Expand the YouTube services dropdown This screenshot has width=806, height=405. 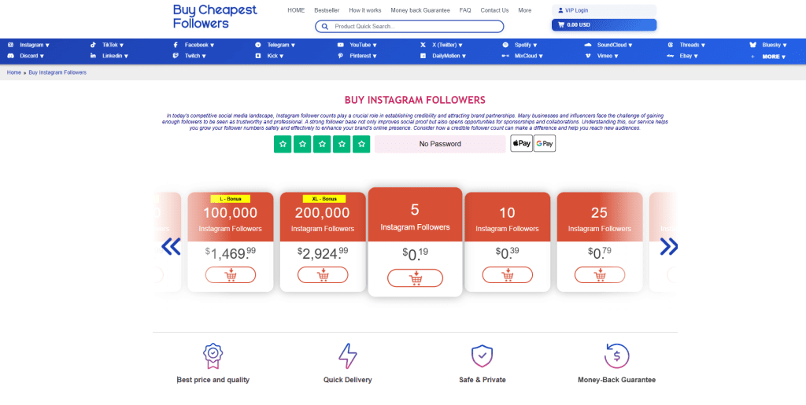point(364,45)
